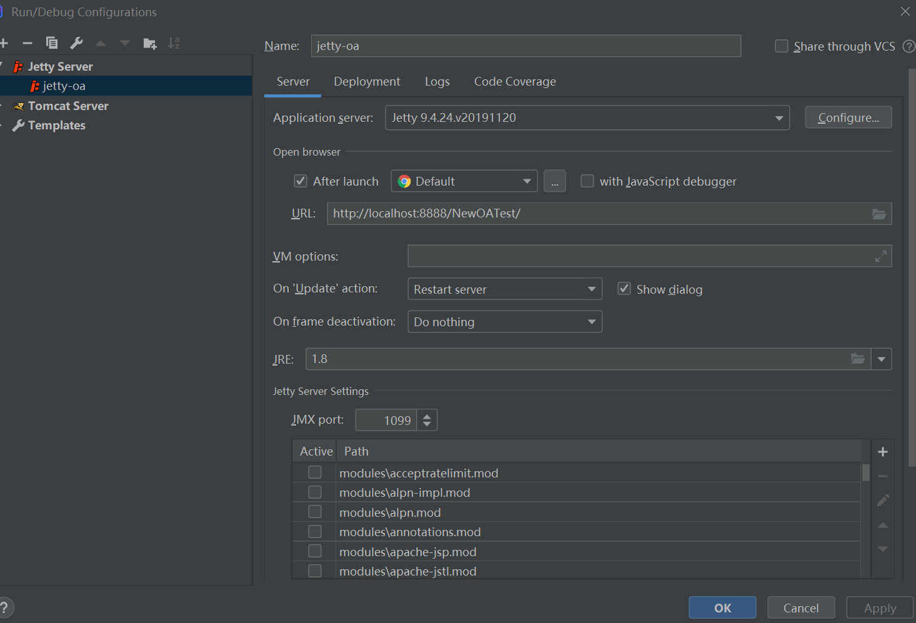
Task: Activate modules\alpn.mod checkbox
Action: [315, 512]
